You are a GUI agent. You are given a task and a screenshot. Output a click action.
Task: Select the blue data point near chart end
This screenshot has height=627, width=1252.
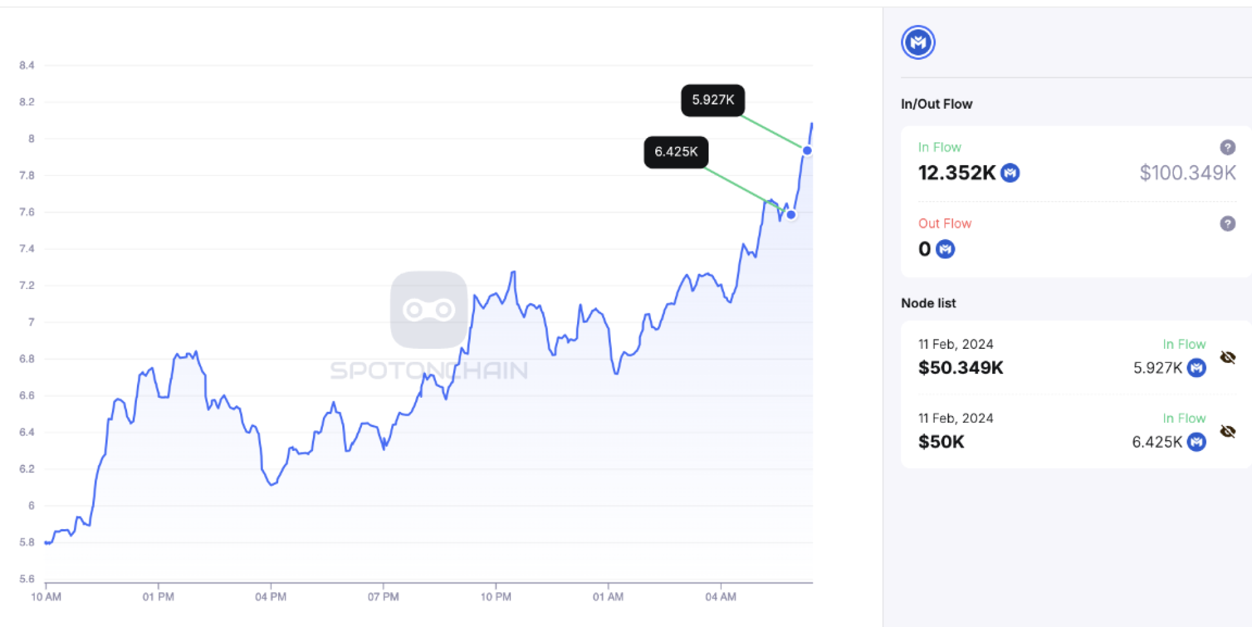[x=807, y=150]
